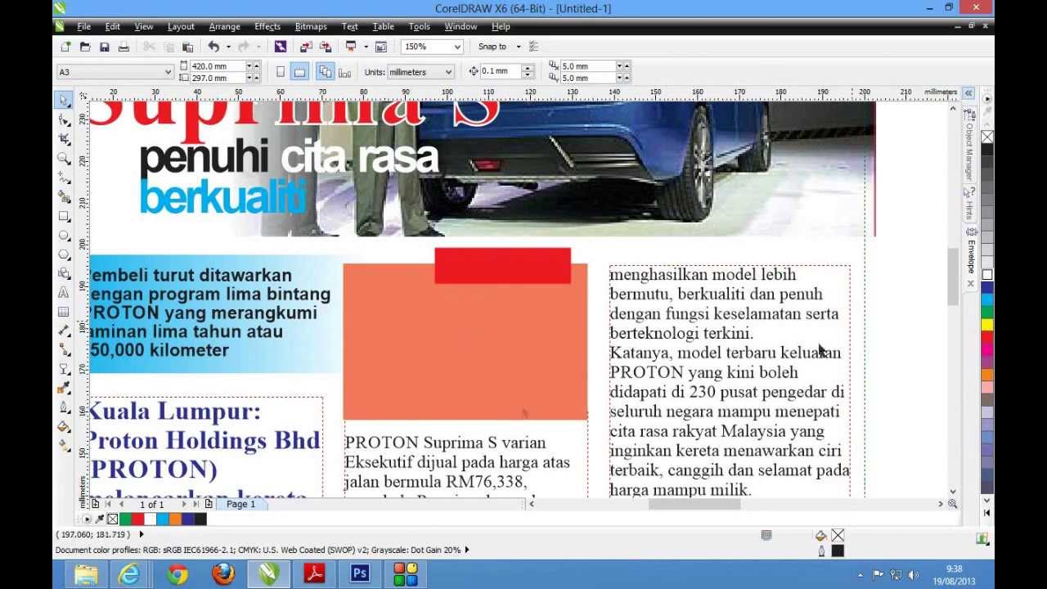Click the Save icon
Screen dimensions: 1047x589
[x=105, y=47]
